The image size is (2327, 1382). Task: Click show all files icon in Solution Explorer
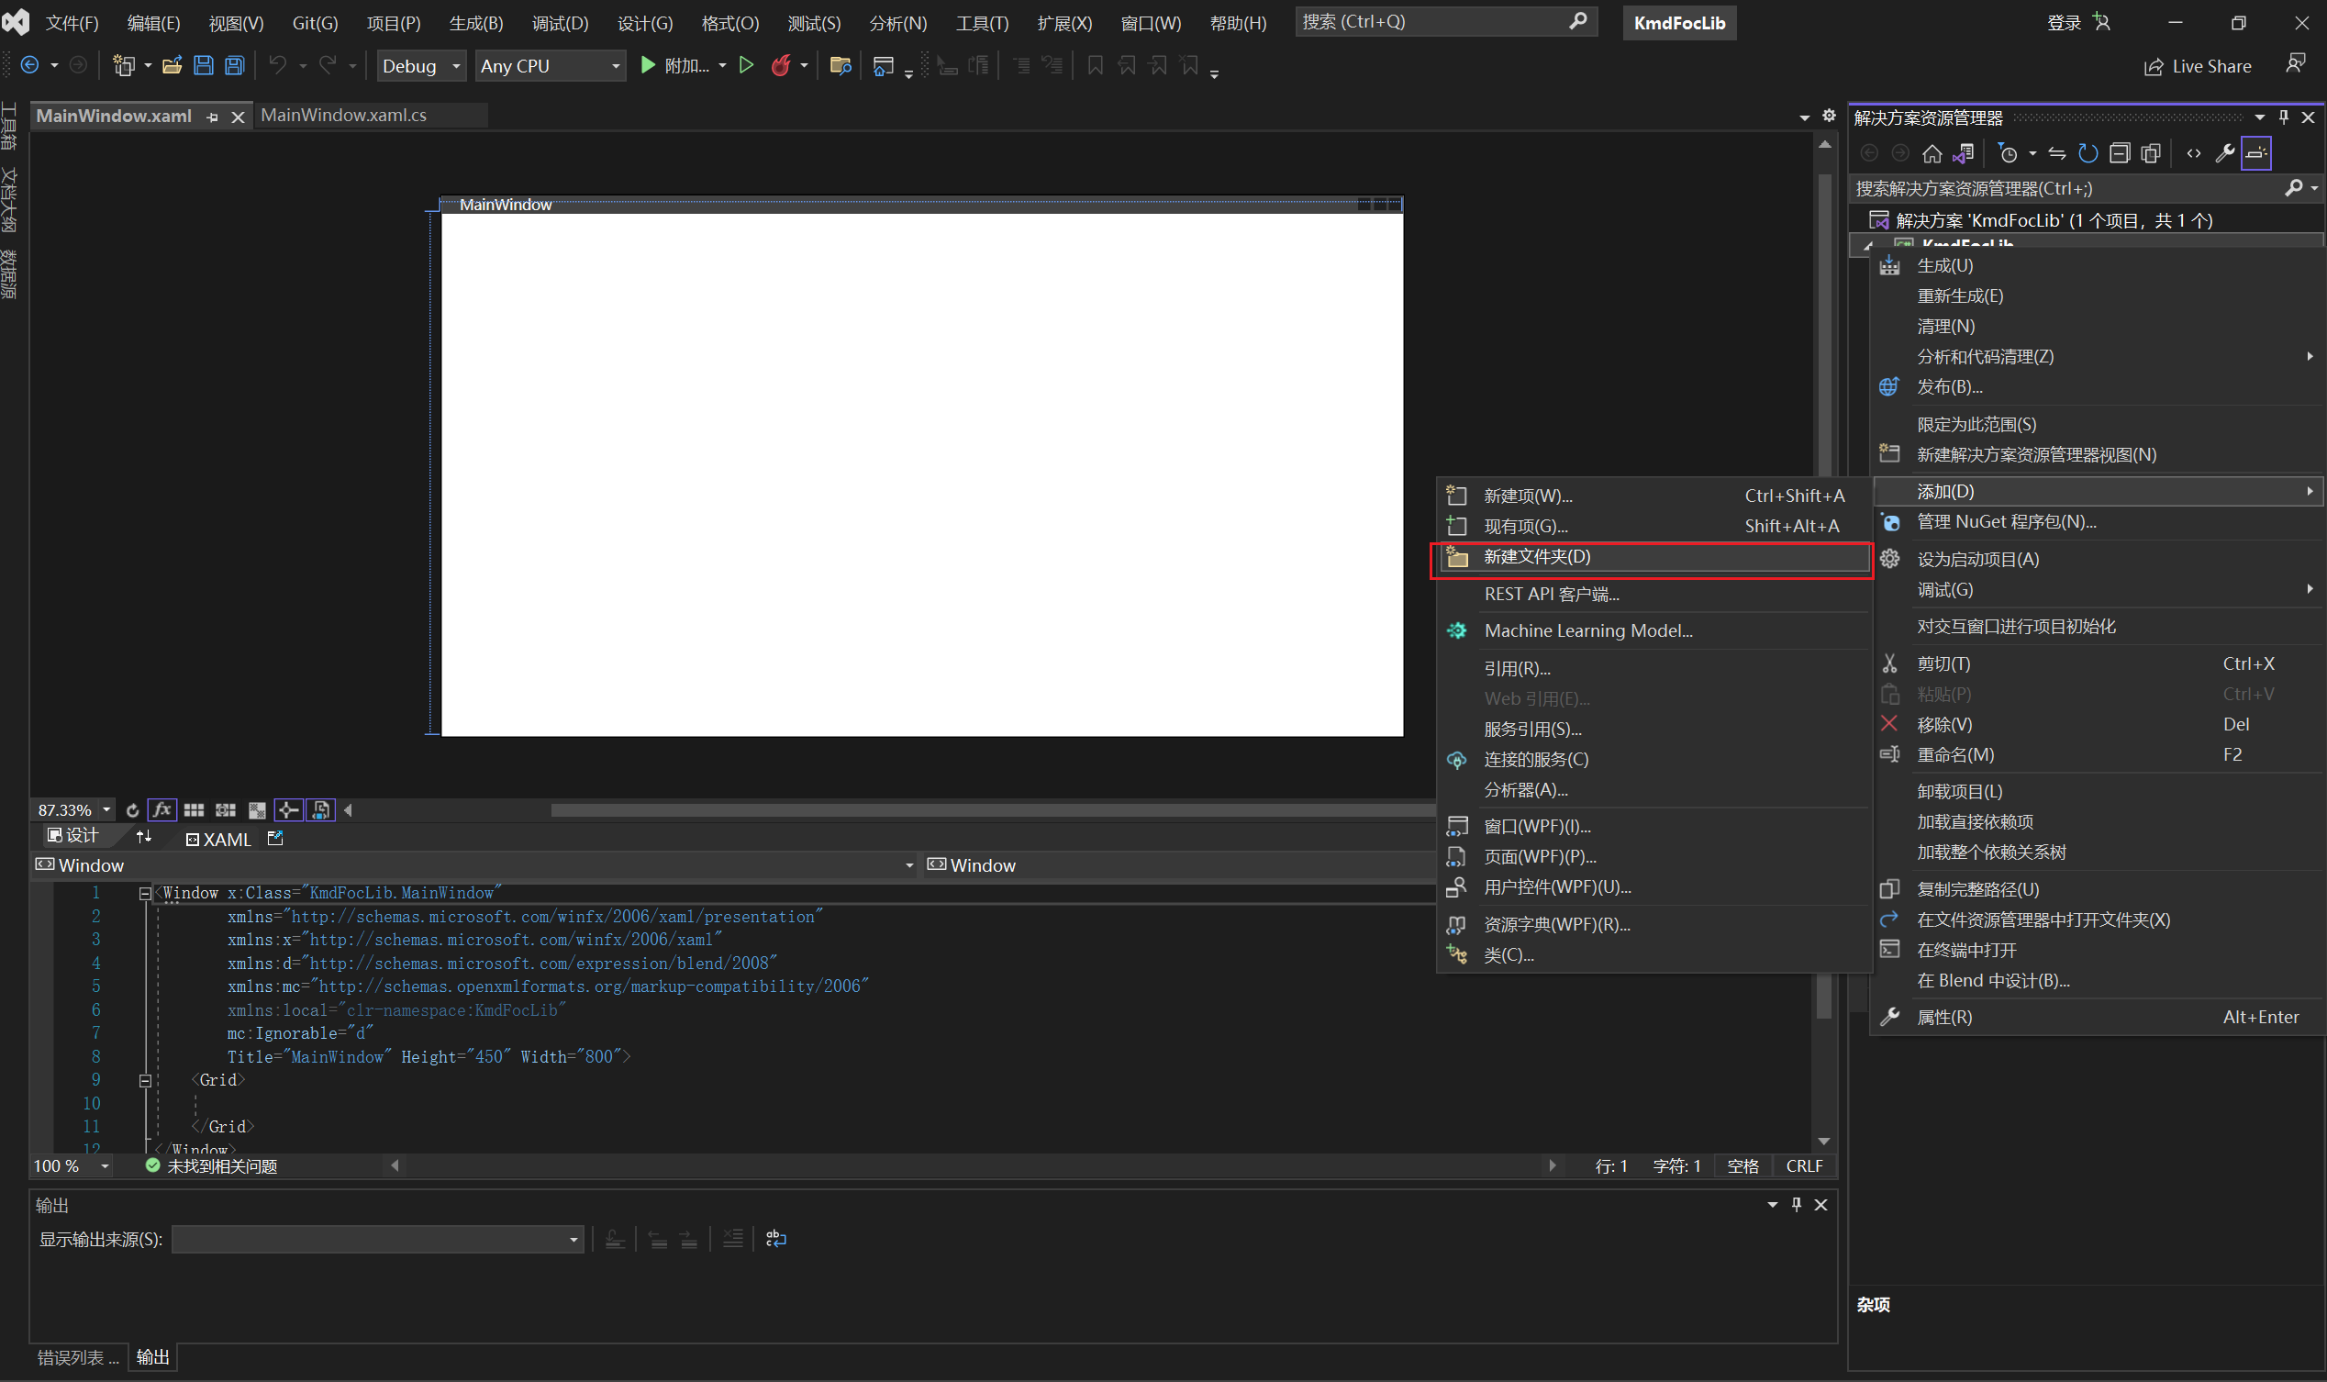pyautogui.click(x=2151, y=153)
